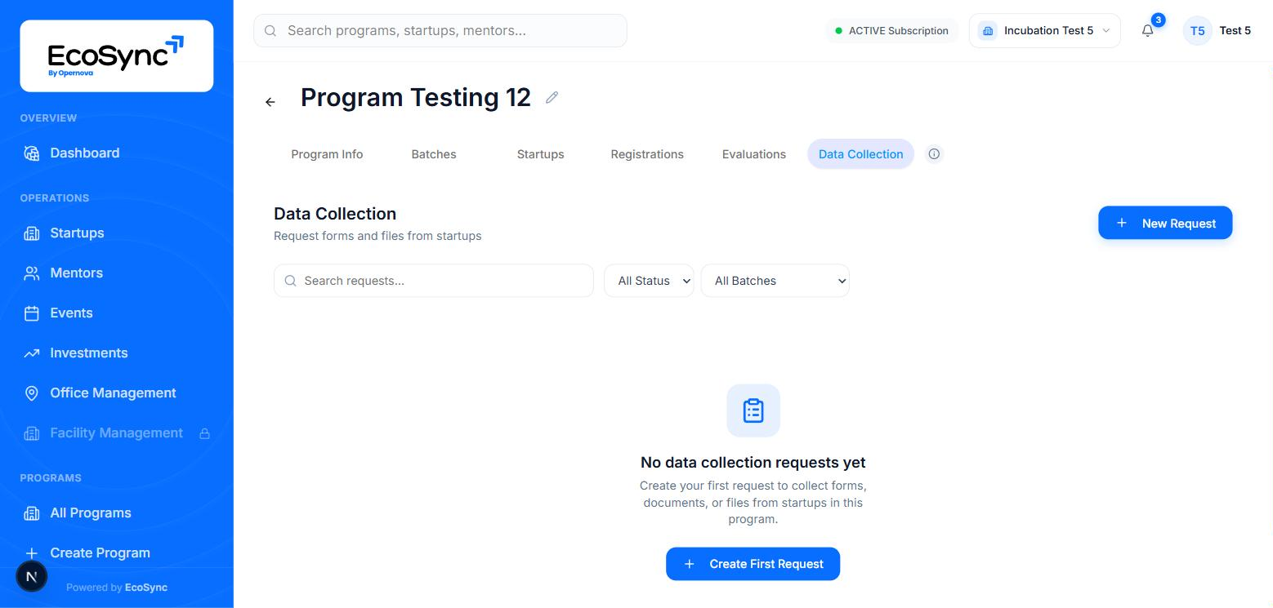
Task: Click the New Request button
Action: pyautogui.click(x=1165, y=223)
